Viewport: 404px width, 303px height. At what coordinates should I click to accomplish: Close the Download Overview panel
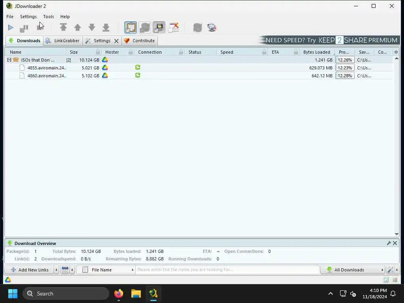point(395,243)
